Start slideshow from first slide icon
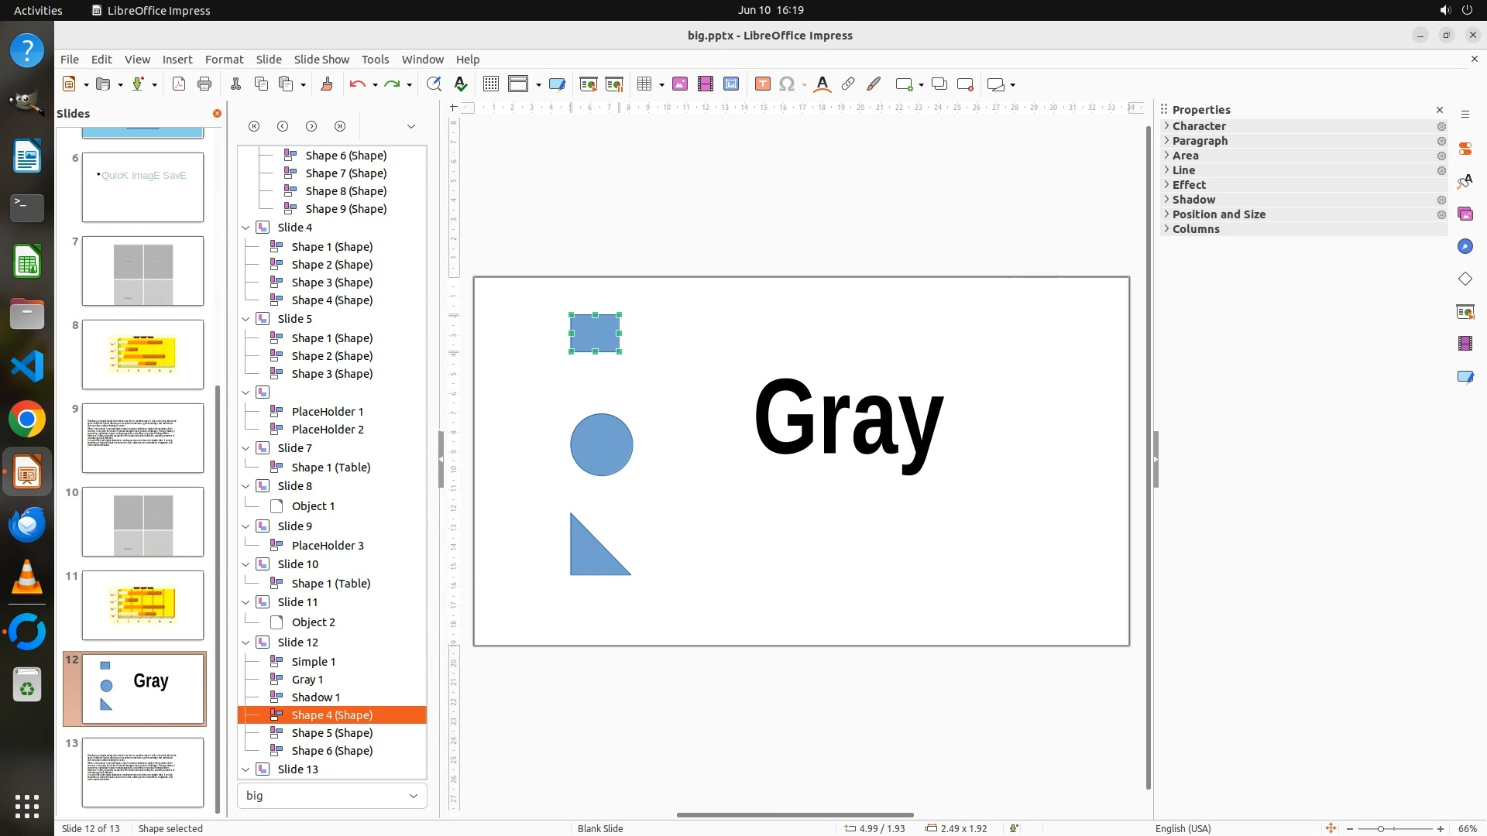The height and width of the screenshot is (836, 1487). point(588,84)
